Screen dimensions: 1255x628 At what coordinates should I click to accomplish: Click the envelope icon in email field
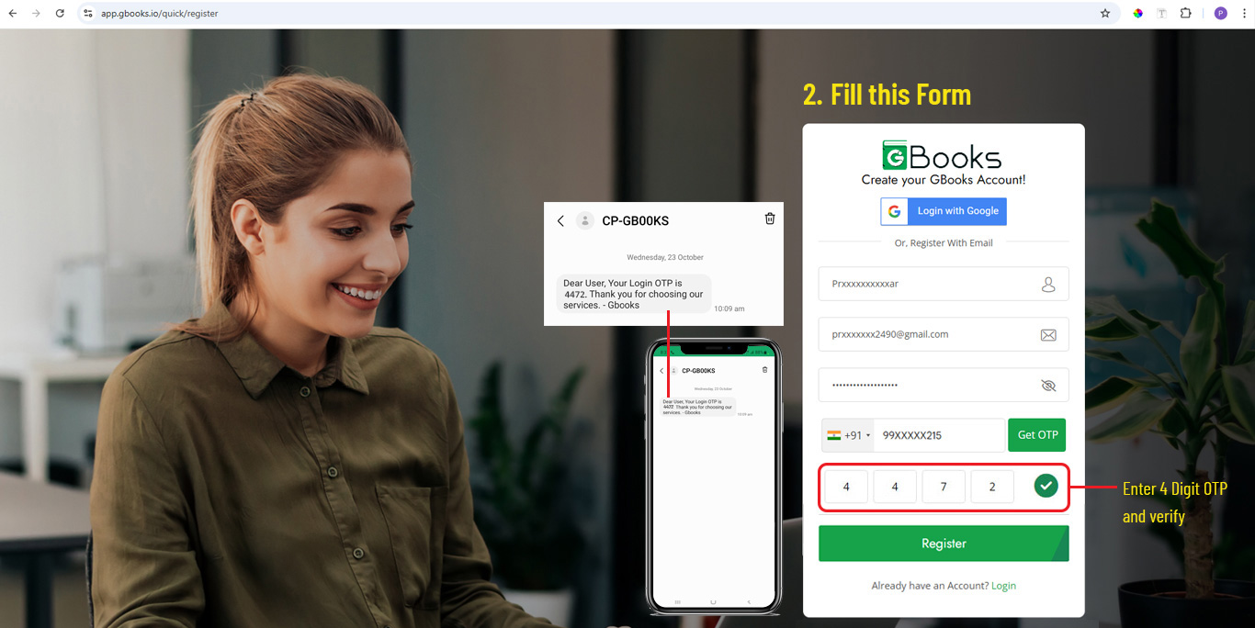[x=1048, y=335]
